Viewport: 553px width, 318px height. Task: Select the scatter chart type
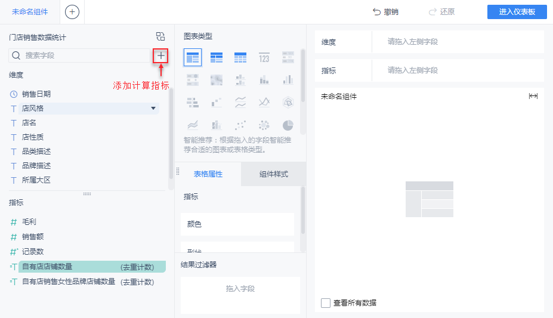[240, 125]
